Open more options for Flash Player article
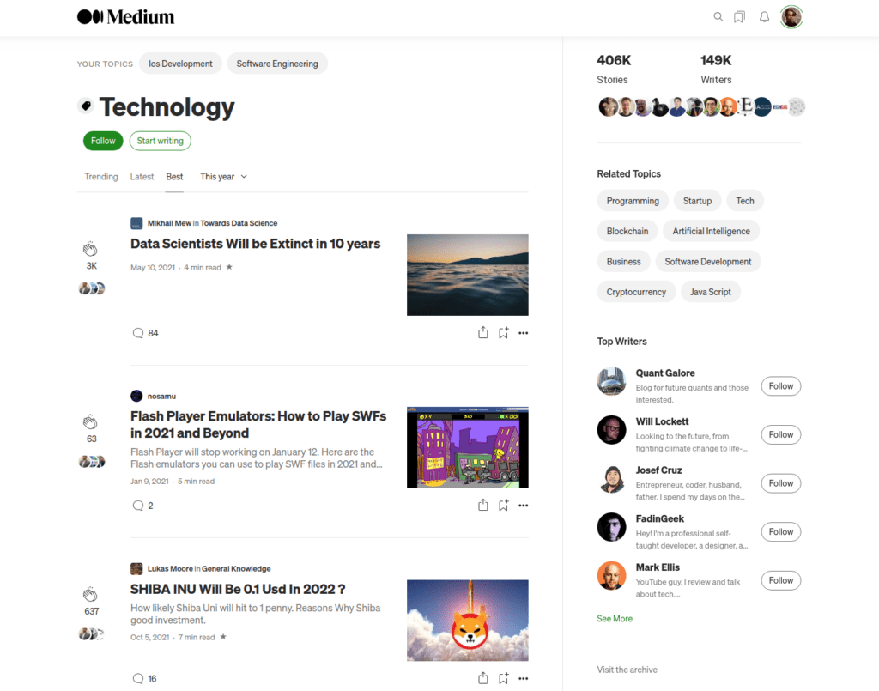The image size is (879, 691). tap(523, 506)
